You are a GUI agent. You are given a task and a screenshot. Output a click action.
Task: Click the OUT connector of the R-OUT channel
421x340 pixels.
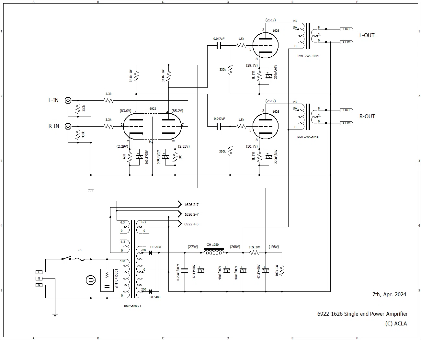pyautogui.click(x=347, y=110)
